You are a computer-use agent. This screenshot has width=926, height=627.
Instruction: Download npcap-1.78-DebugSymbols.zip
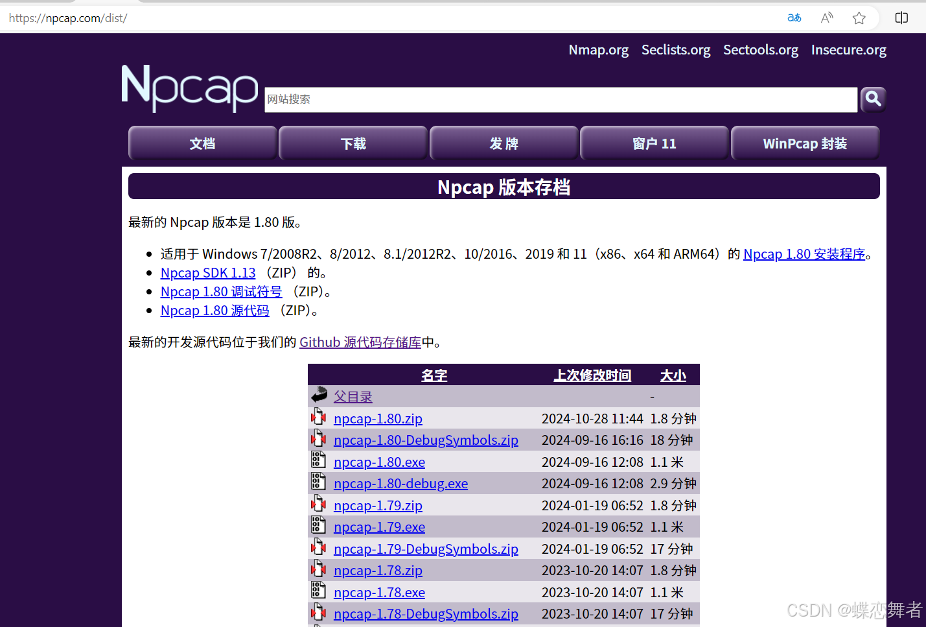[x=426, y=614]
